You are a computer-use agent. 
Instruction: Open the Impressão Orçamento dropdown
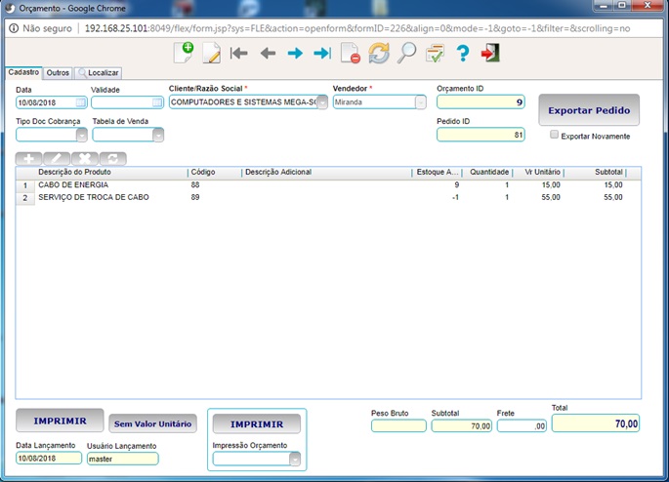[x=295, y=459]
